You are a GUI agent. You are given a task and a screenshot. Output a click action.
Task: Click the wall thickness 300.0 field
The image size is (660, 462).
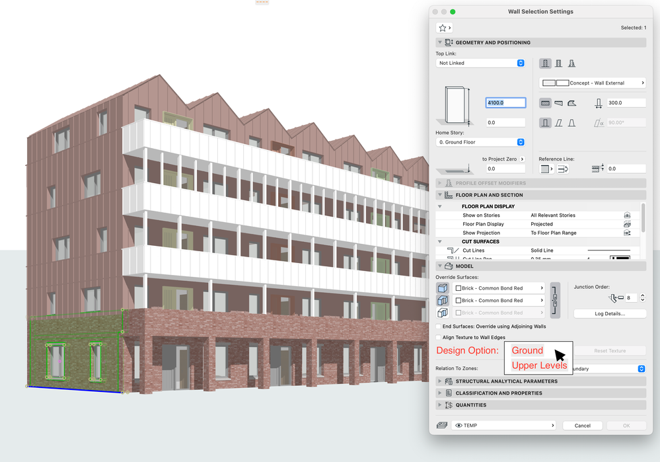coord(626,102)
